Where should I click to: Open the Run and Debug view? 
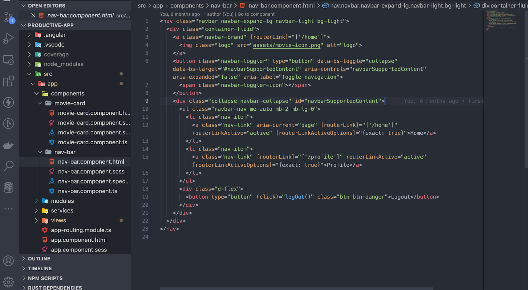(x=9, y=39)
